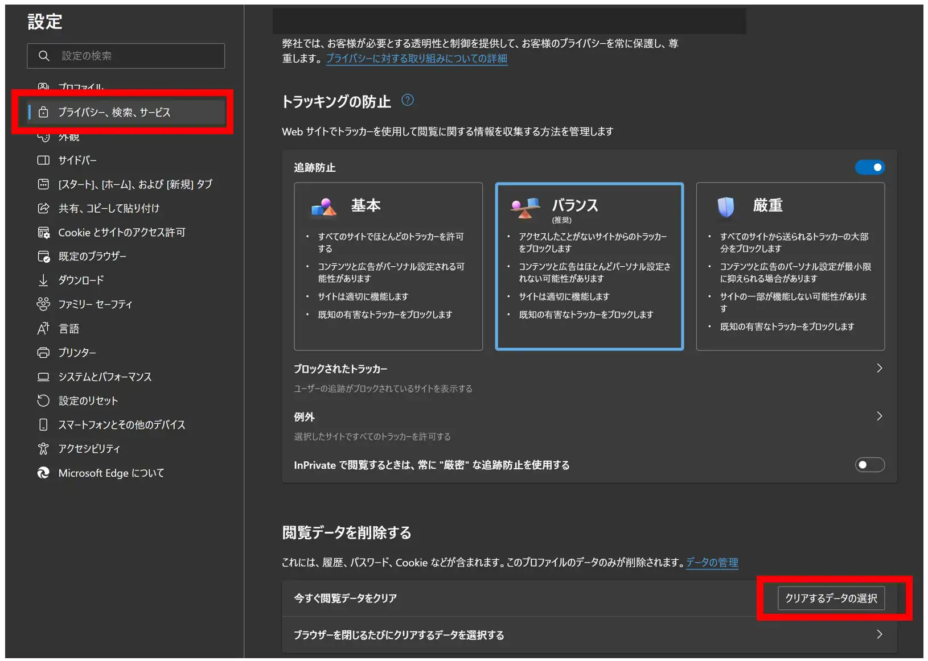The width and height of the screenshot is (928, 661).
Task: Select the 厳重 tracking prevention card
Action: click(x=790, y=266)
